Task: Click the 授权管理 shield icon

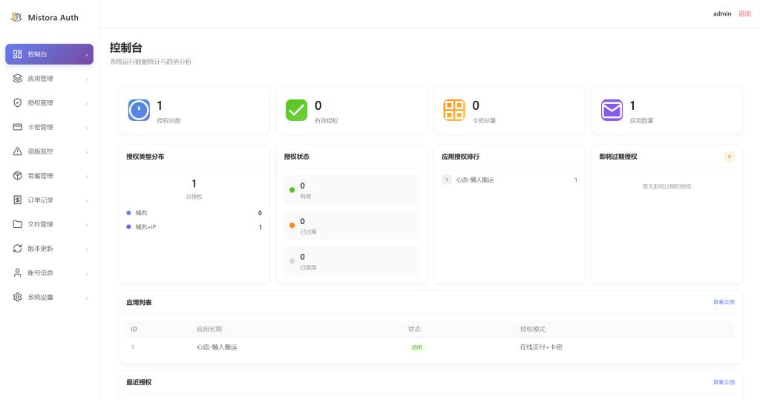Action: tap(18, 103)
